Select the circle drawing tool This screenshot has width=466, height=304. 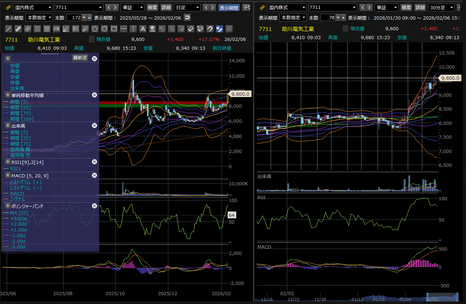(x=104, y=29)
